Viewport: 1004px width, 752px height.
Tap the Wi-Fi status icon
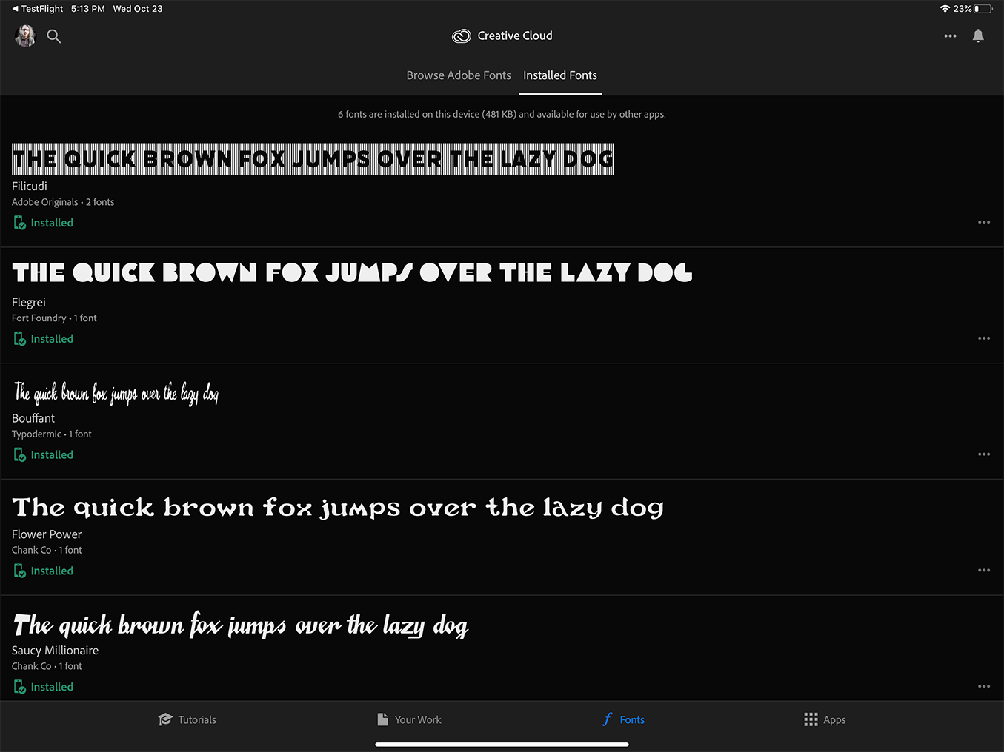point(945,9)
